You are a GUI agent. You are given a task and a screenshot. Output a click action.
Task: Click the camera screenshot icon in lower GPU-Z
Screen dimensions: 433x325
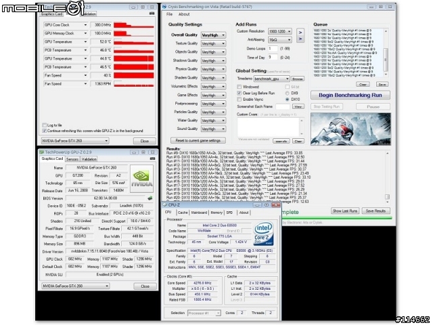pos(152,158)
